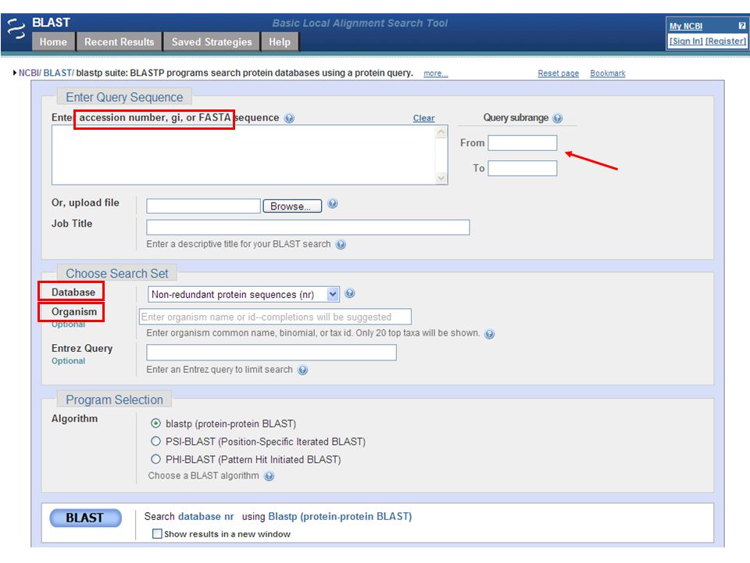Open the Database dropdown list
The width and height of the screenshot is (750, 563).
244,295
